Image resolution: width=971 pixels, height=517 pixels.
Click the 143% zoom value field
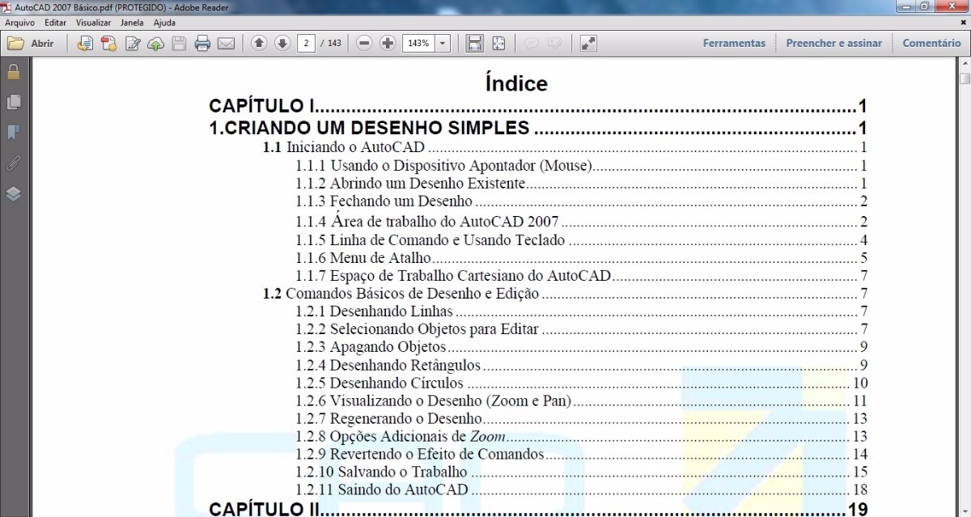coord(418,43)
